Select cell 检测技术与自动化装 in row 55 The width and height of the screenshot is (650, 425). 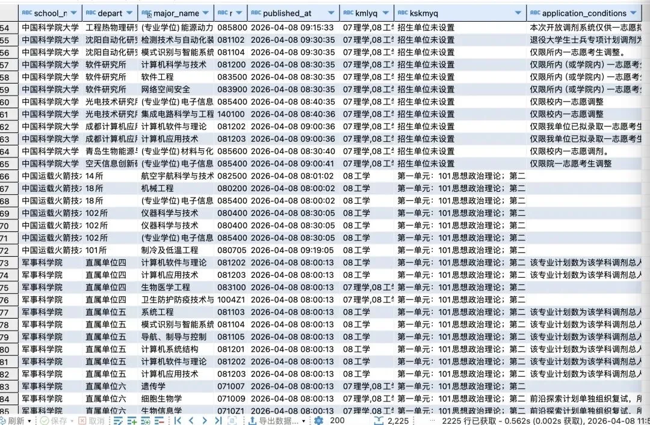click(176, 40)
